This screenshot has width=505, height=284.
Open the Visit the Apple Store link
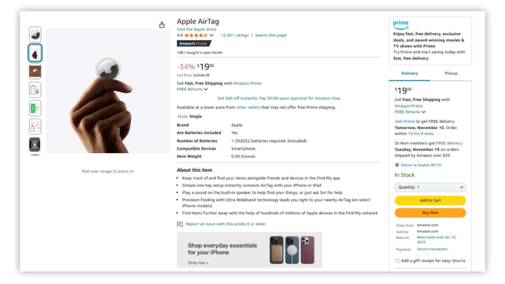point(196,29)
